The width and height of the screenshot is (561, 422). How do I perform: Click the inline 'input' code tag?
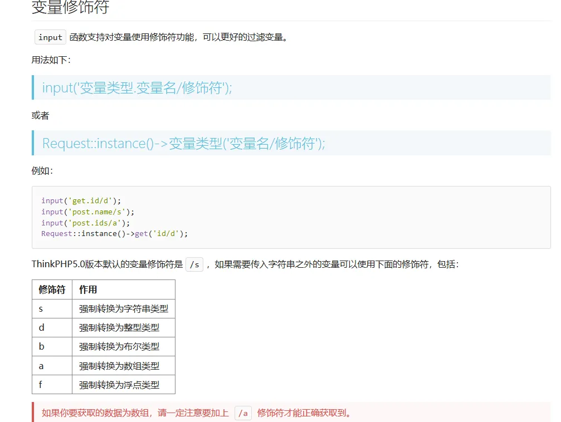tap(50, 37)
